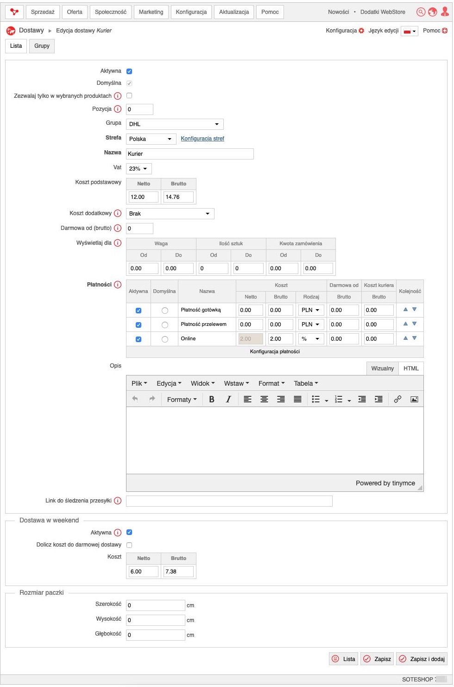This screenshot has width=454, height=687.
Task: Open the Sprzedaż menu
Action: [x=43, y=12]
